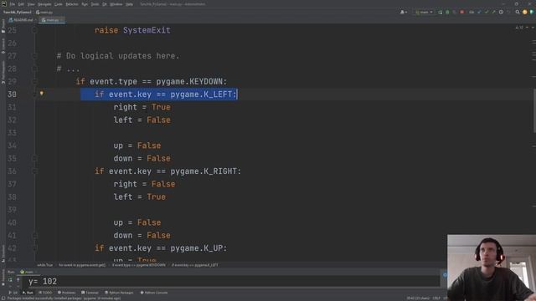
Task: Open the Navigate menu
Action: coord(44,4)
